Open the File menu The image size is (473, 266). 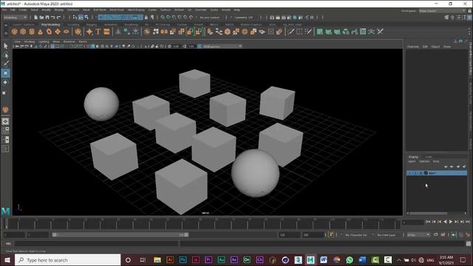4,10
